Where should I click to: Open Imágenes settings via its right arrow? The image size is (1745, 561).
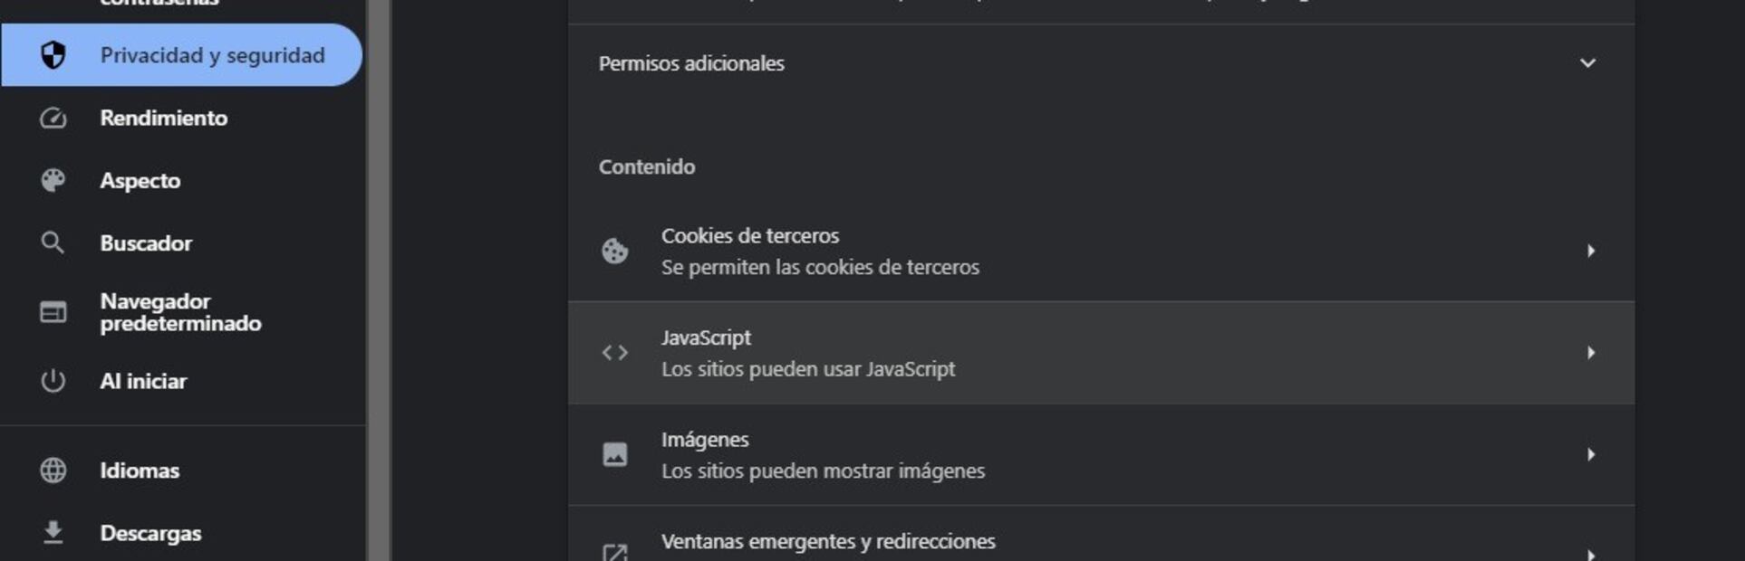point(1590,454)
